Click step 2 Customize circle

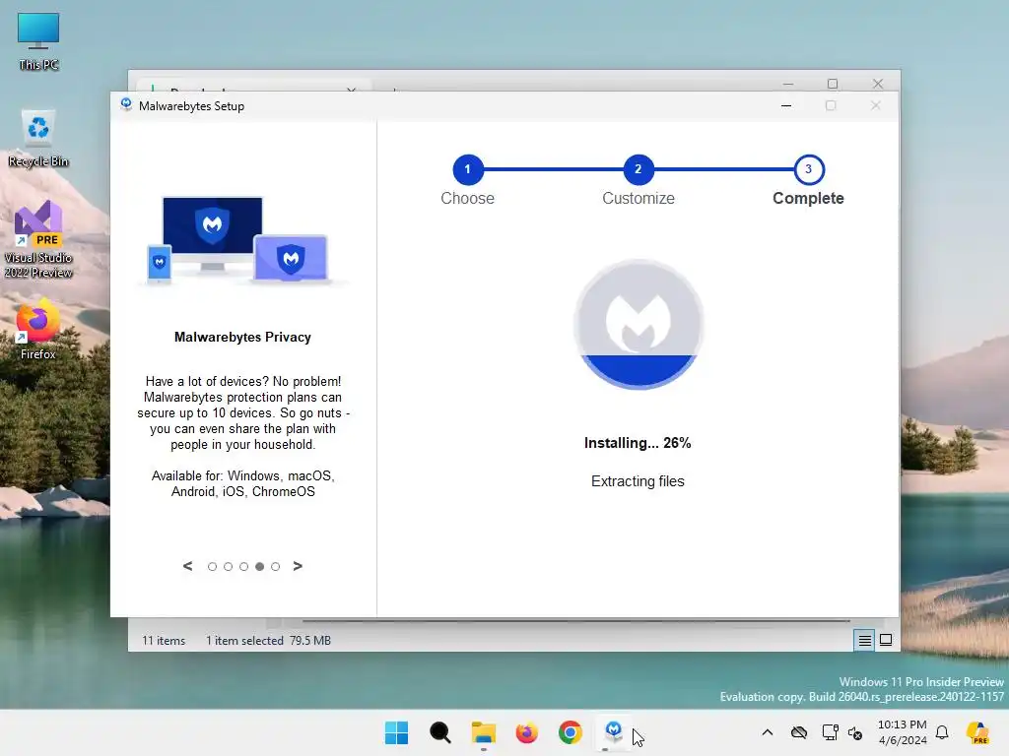click(639, 169)
